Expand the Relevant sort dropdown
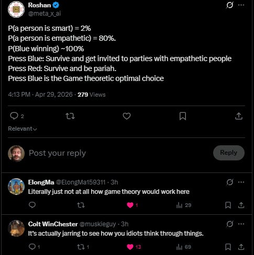This screenshot has height=255, width=254. (x=23, y=129)
